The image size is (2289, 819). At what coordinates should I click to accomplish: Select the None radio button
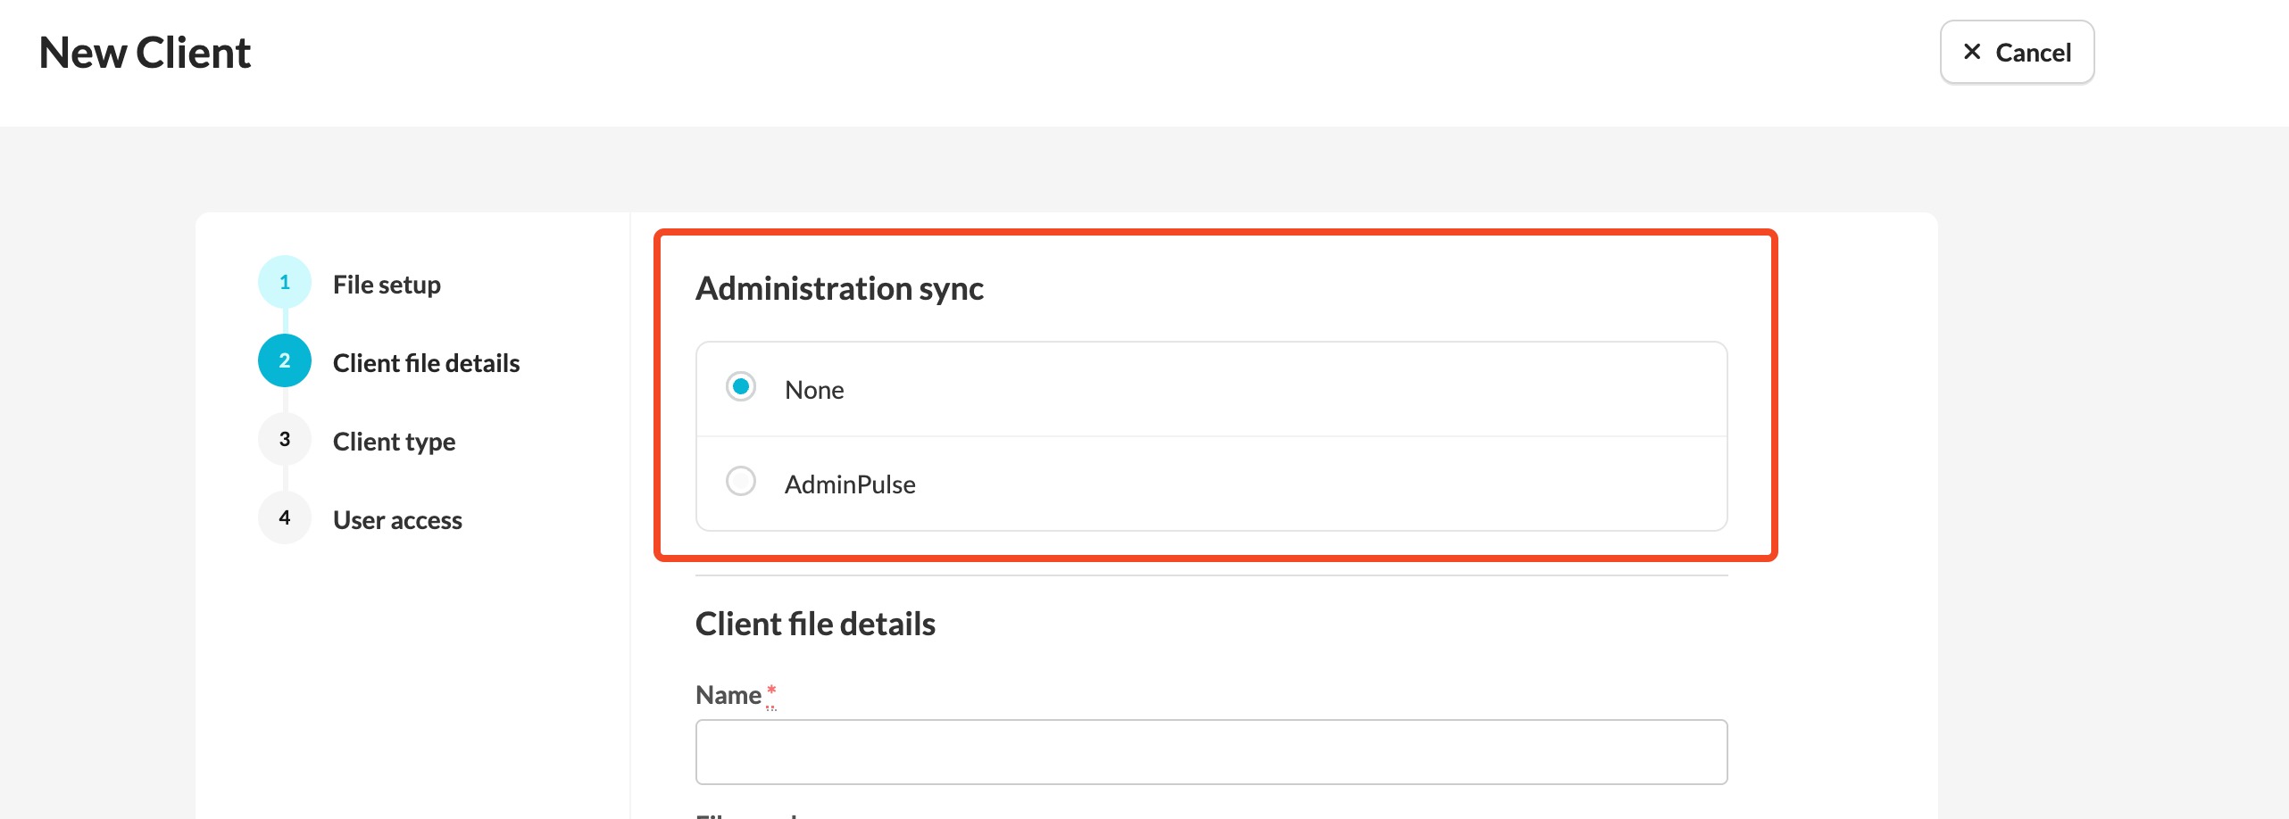pyautogui.click(x=741, y=387)
